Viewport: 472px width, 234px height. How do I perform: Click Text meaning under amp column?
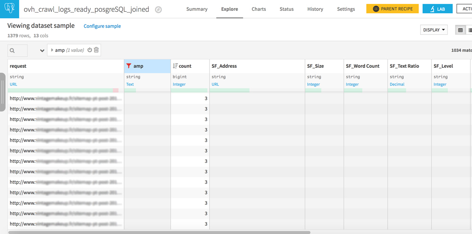click(x=130, y=84)
